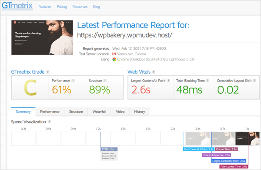Open the Resources nav link

pyautogui.click(x=80, y=7)
